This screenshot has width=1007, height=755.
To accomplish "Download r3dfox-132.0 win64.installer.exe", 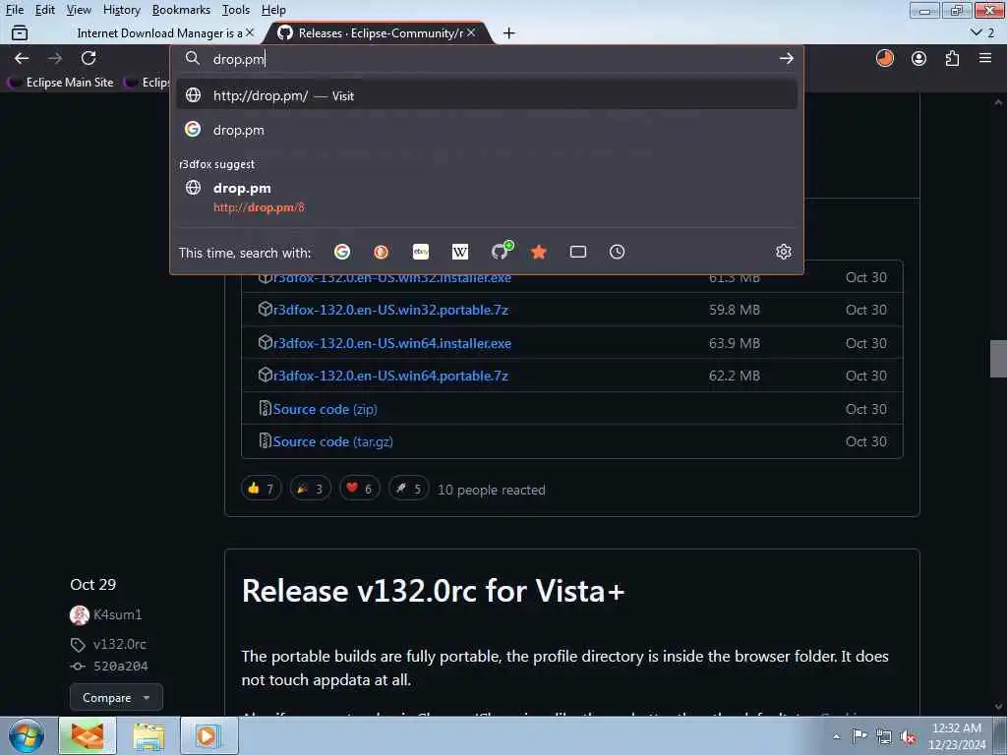I will pos(392,343).
